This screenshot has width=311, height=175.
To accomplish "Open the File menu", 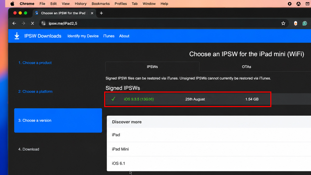I will click(x=43, y=4).
